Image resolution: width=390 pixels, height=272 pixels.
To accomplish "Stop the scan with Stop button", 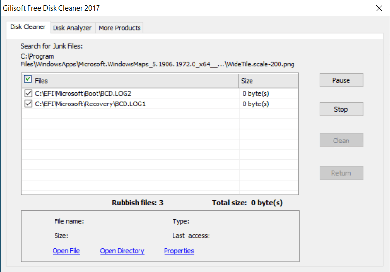I will 341,109.
